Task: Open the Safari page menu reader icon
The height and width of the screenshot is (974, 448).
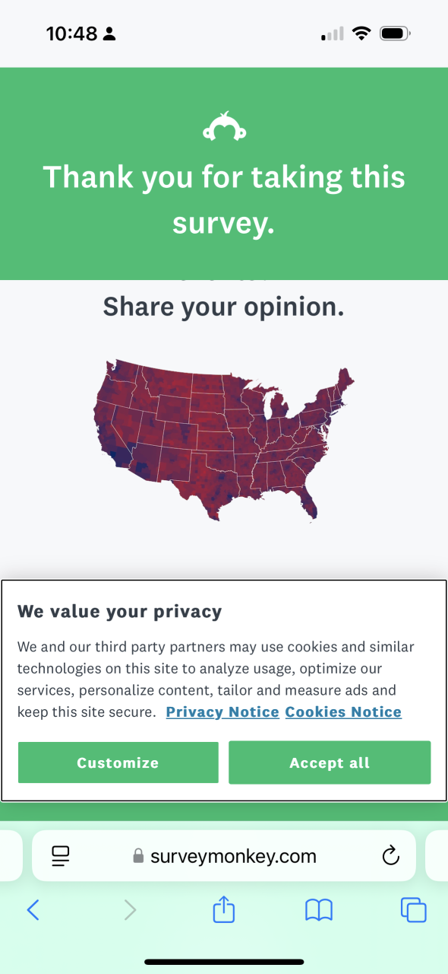Action: point(61,856)
